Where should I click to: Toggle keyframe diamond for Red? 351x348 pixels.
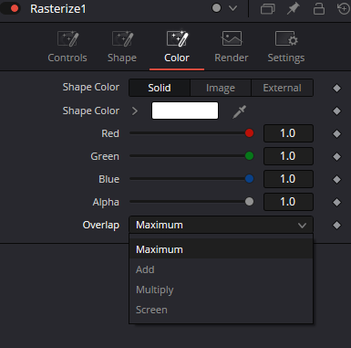(x=336, y=133)
